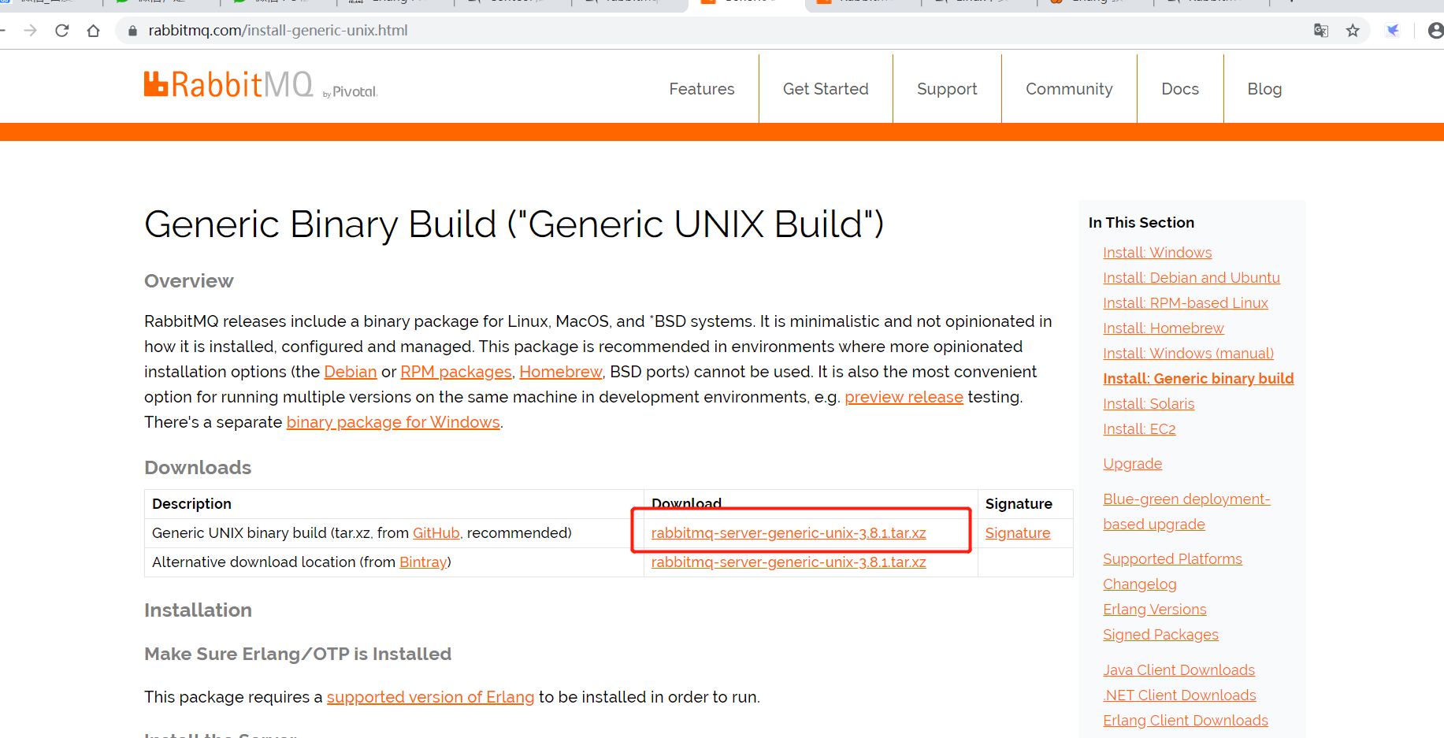Click the RabbitMQ logo
The height and width of the screenshot is (738, 1444).
(261, 84)
